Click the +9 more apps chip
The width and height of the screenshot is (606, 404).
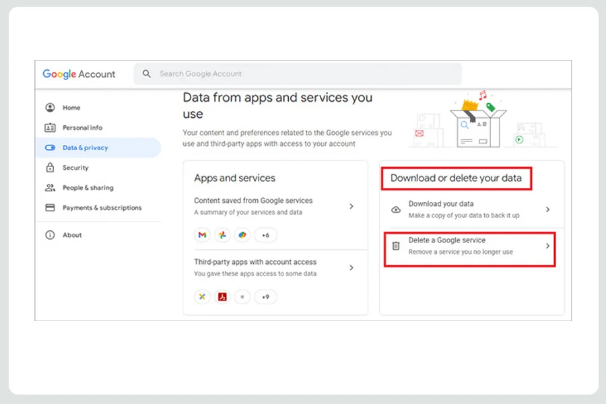tap(265, 297)
